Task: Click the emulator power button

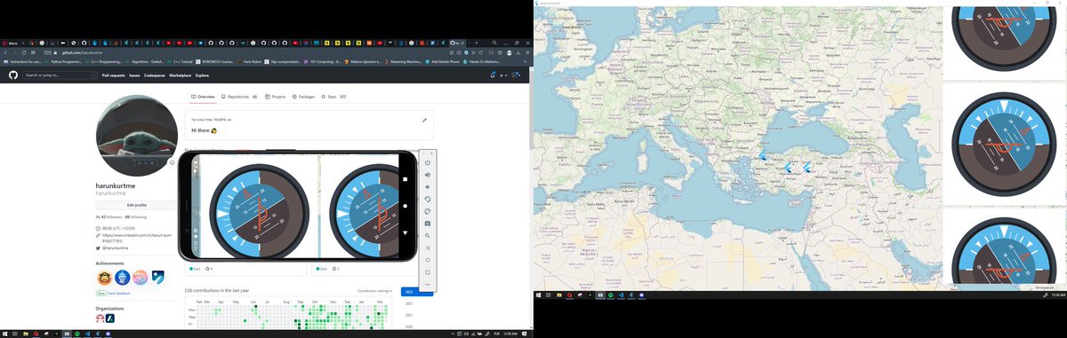Action: [x=428, y=162]
